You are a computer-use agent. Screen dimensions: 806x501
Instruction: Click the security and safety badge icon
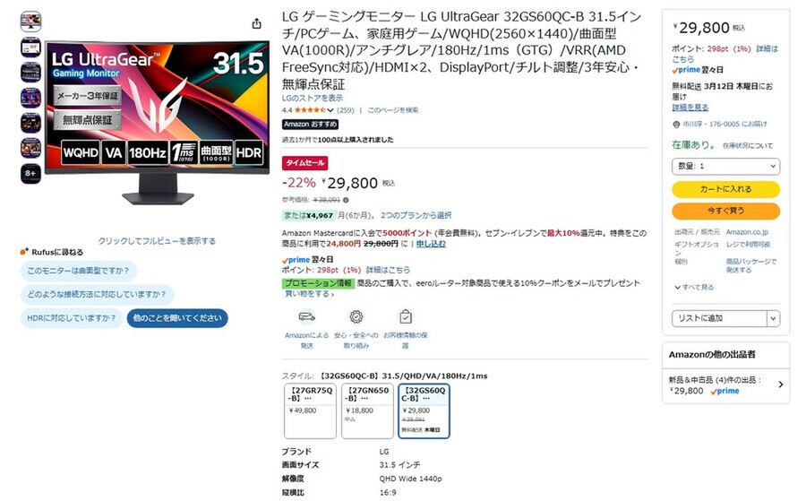coord(356,316)
